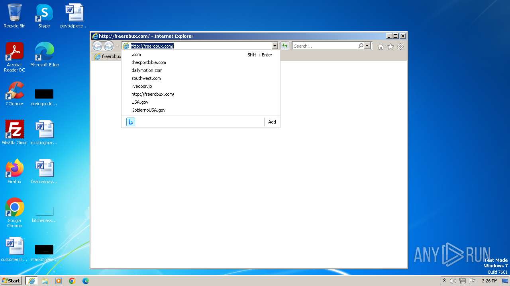Screen dimensions: 510x286
Task: Select thesportbible.com from suggestions
Action: pos(201,62)
